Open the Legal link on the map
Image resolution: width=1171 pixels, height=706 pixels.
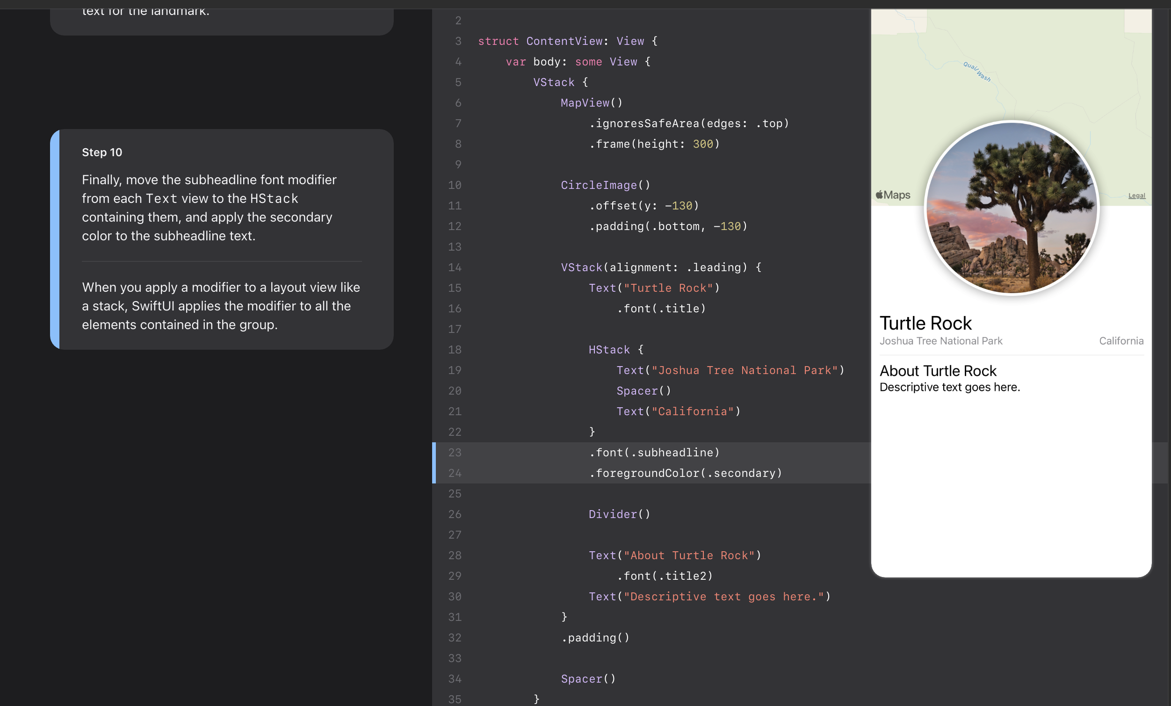coord(1136,195)
